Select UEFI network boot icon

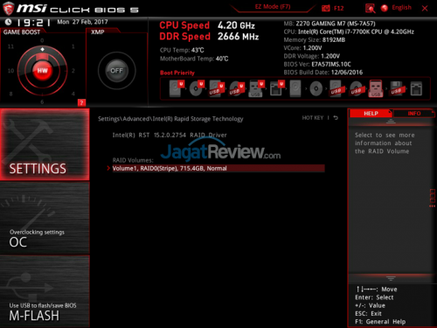(276, 88)
